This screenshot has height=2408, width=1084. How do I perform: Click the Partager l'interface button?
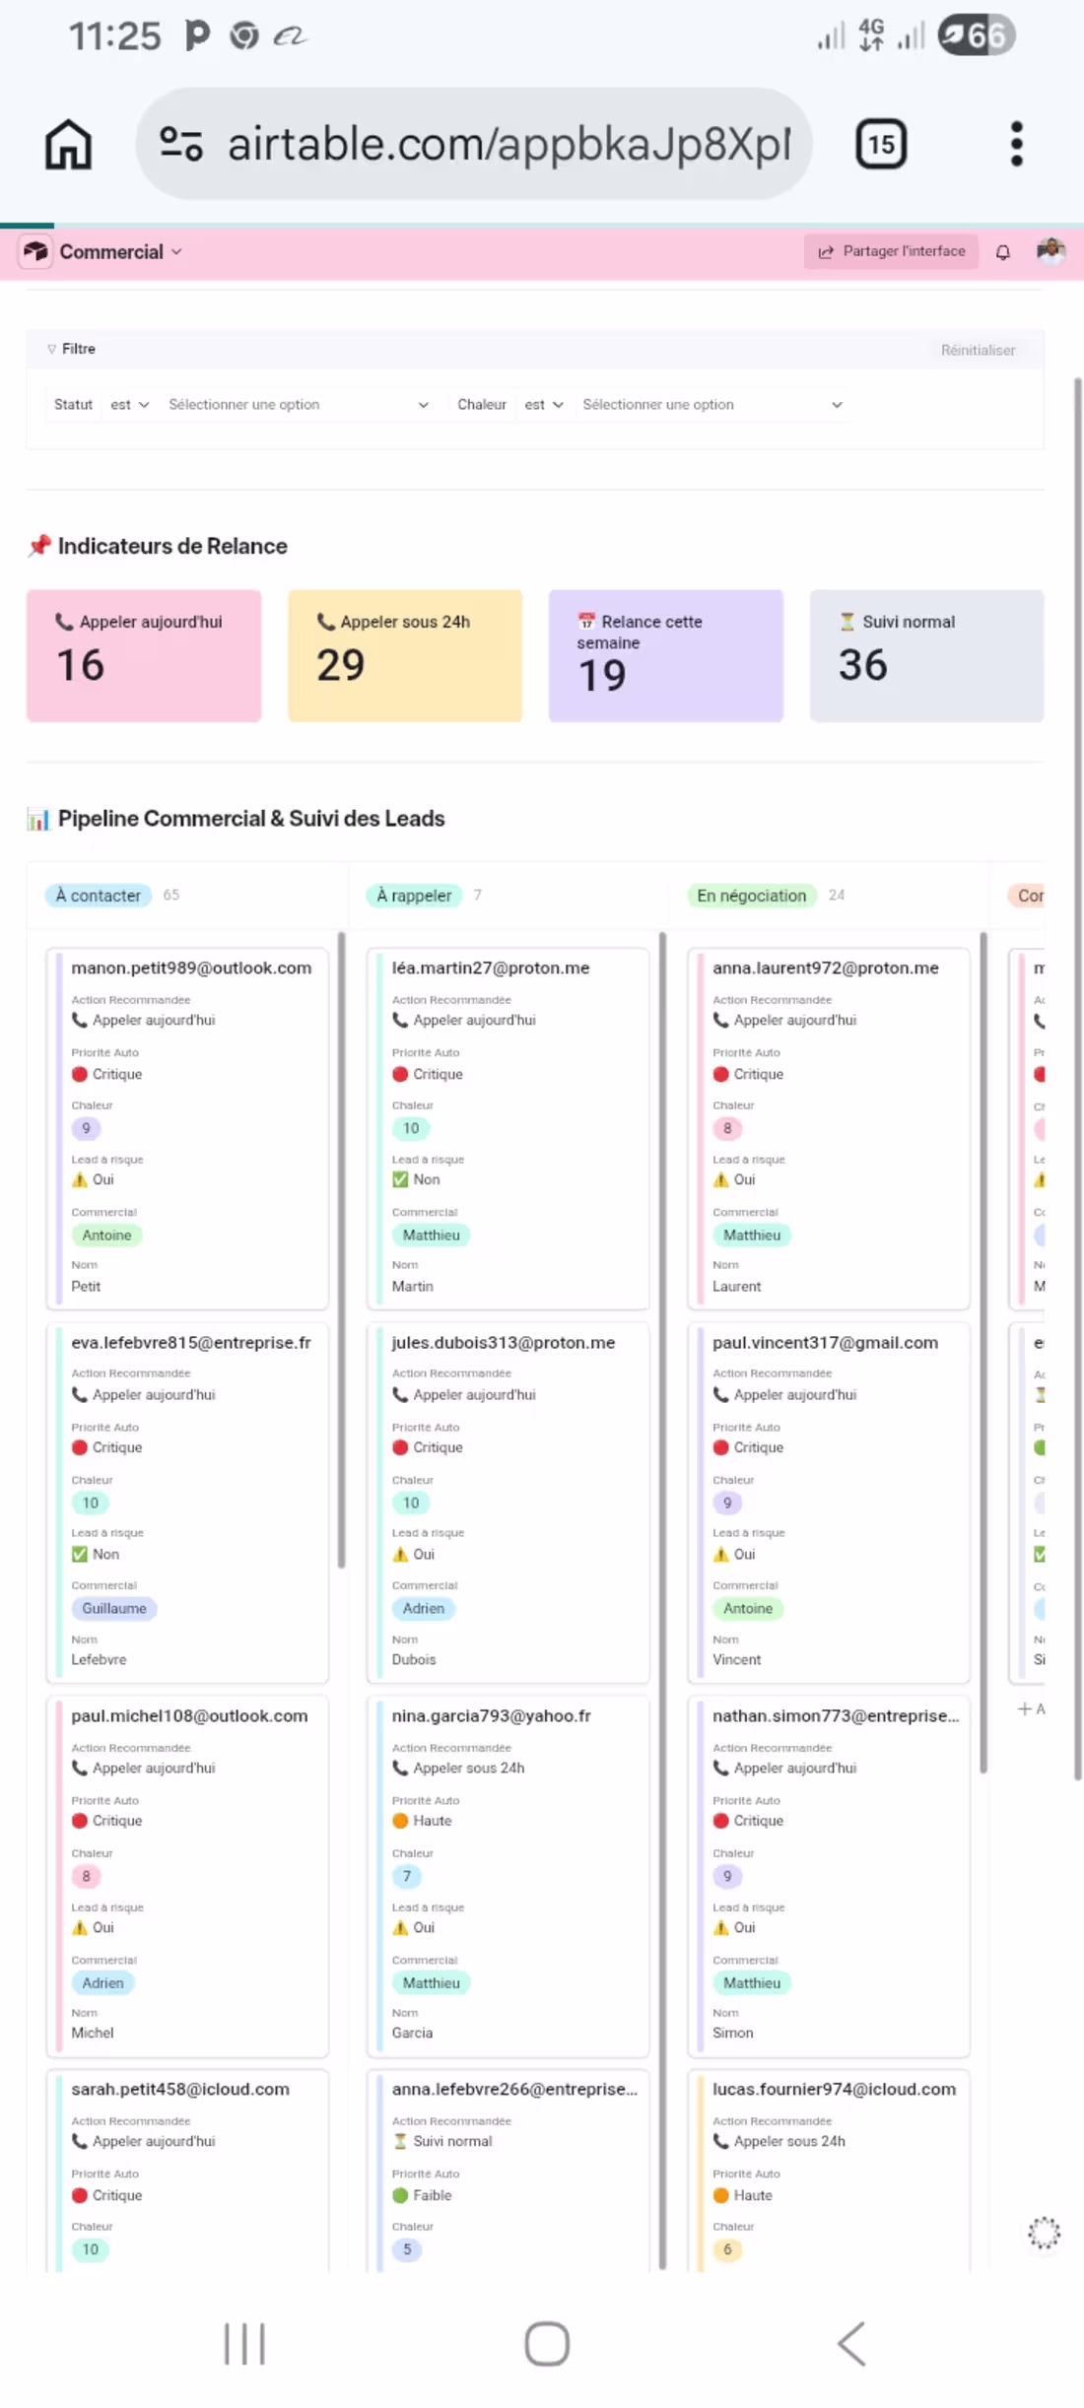[x=891, y=252]
